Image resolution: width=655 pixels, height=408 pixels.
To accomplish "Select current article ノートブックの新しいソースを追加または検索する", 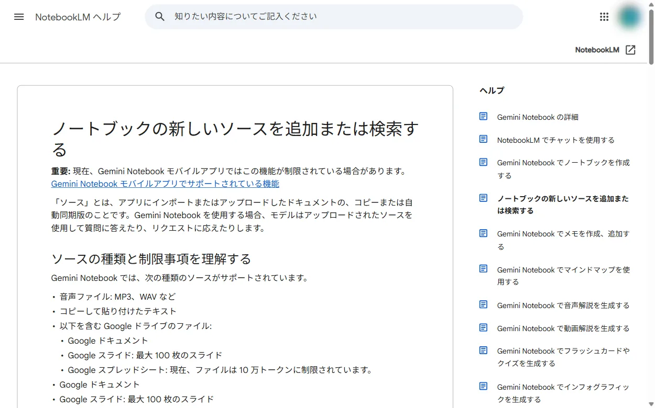I will (x=563, y=205).
